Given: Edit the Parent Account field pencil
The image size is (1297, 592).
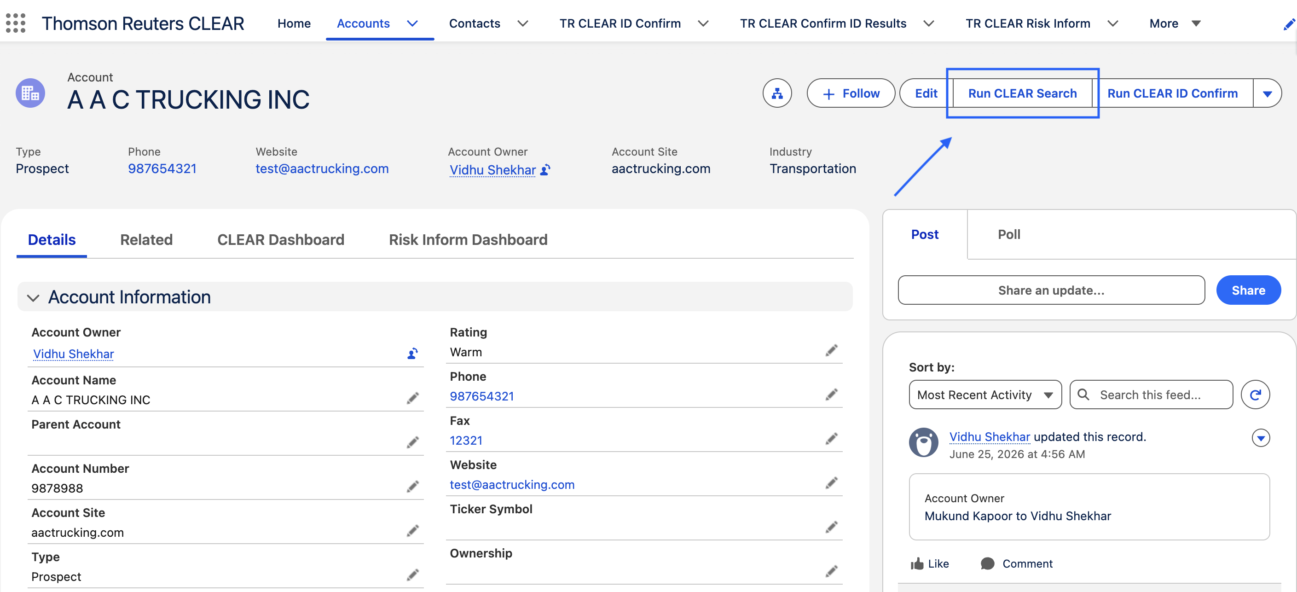Looking at the screenshot, I should [x=412, y=442].
